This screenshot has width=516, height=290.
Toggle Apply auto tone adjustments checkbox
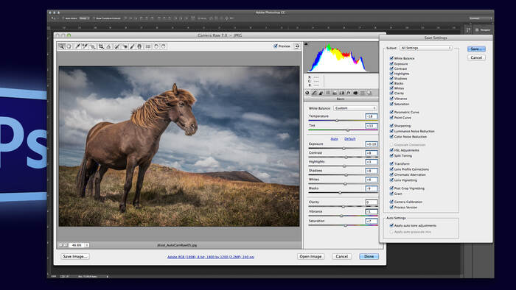391,225
